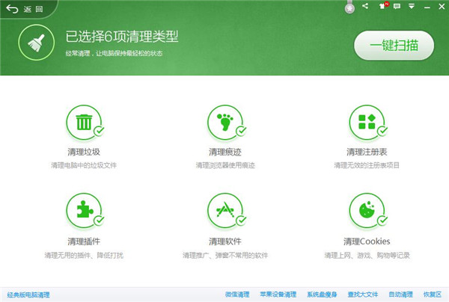The image size is (449, 302).
Task: Uncheck the 清理Cookies checkmark badge
Action: tap(382, 220)
